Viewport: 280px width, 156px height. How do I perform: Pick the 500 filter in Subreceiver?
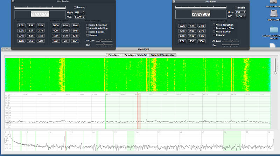201,41
